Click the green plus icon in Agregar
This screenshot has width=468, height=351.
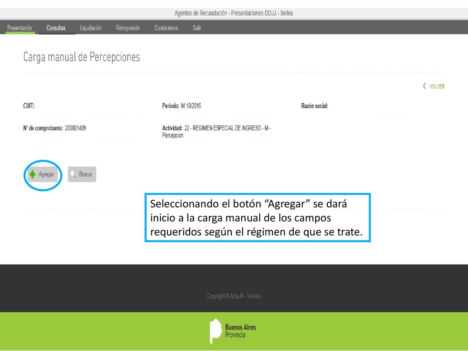point(32,174)
